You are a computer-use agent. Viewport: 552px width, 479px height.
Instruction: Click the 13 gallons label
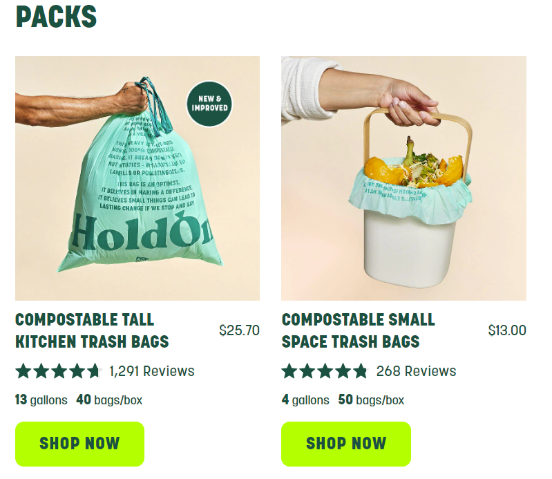pyautogui.click(x=41, y=400)
